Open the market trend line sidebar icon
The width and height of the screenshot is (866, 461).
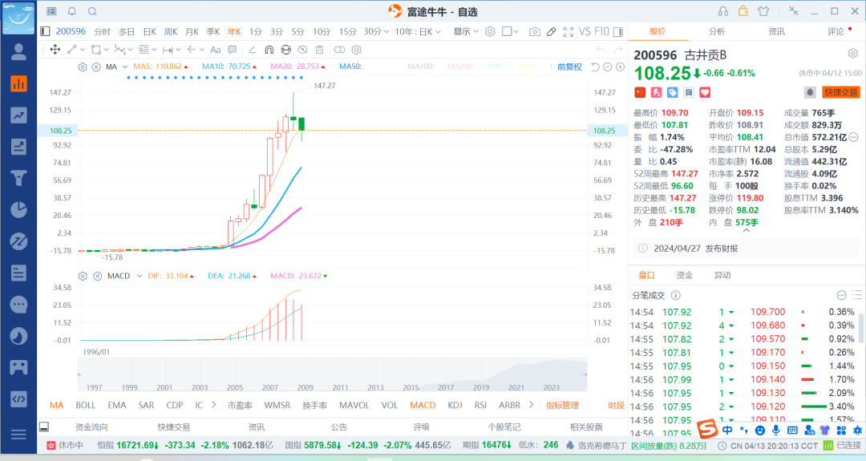[18, 115]
